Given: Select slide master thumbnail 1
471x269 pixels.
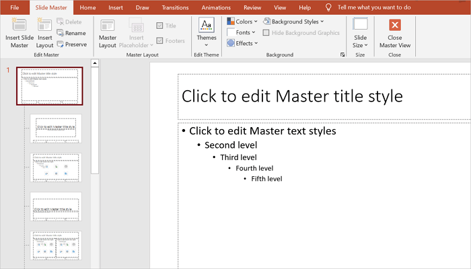Looking at the screenshot, I should 50,86.
